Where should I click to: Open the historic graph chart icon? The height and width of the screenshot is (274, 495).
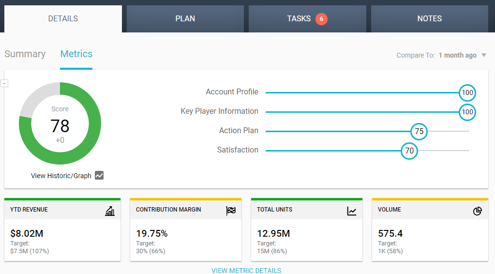coord(99,176)
